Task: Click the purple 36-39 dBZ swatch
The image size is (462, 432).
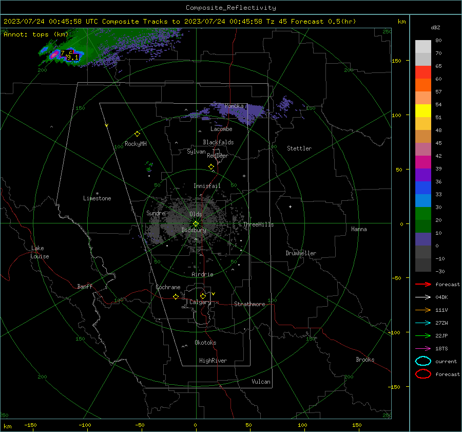Action: [423, 175]
